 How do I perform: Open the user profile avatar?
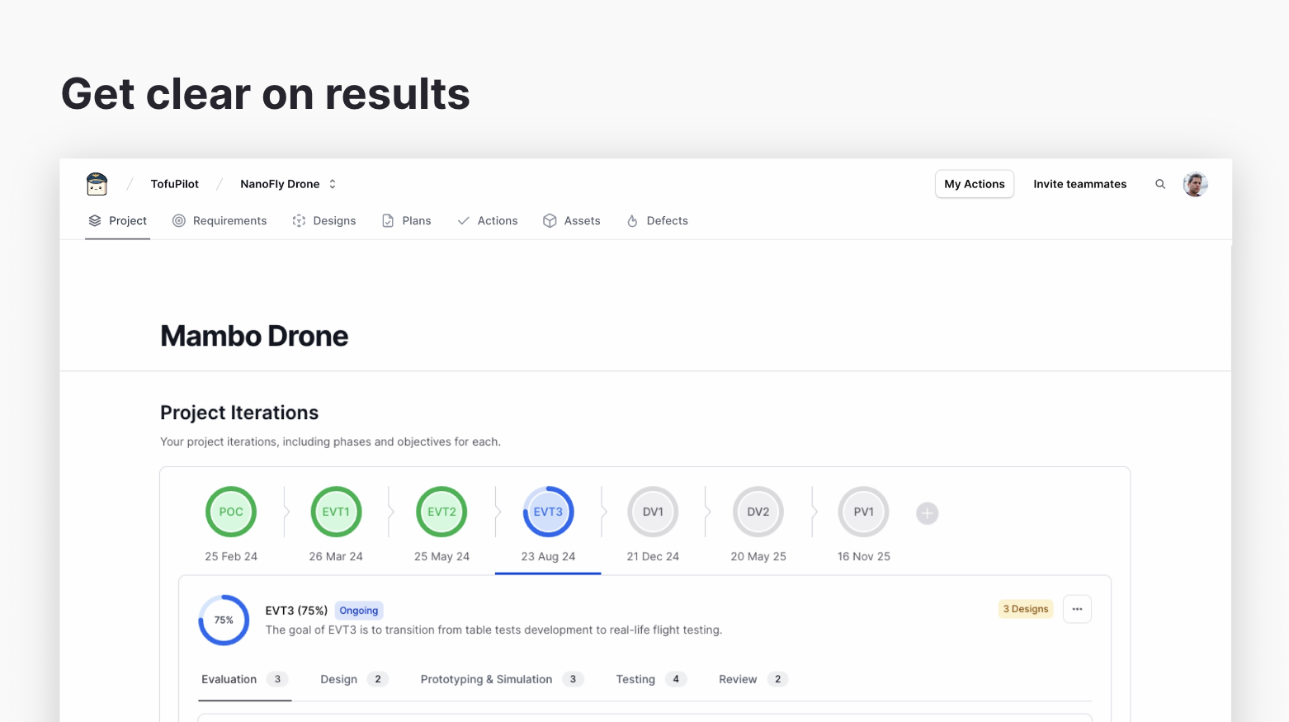[x=1195, y=184]
